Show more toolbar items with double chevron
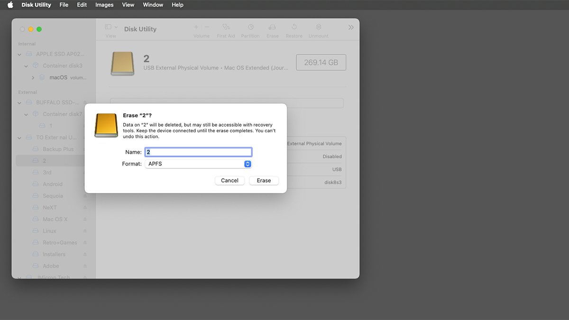Viewport: 569px width, 320px height. tap(351, 27)
